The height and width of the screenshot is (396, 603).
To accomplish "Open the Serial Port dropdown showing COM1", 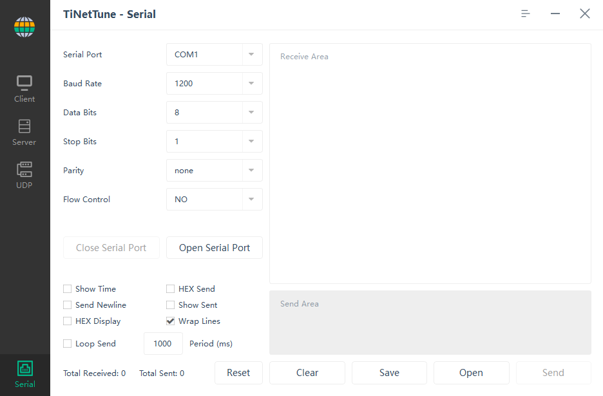I will (214, 54).
